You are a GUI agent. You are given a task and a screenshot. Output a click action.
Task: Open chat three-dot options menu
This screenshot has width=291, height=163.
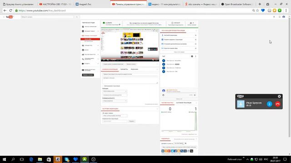pos(196,56)
